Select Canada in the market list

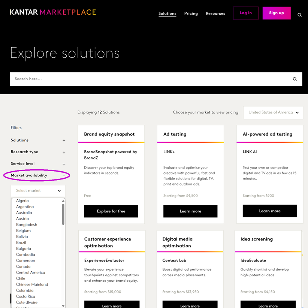[x=23, y=266]
